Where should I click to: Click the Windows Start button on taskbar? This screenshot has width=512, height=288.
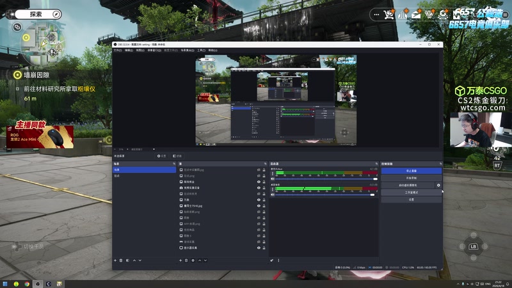pyautogui.click(x=5, y=284)
